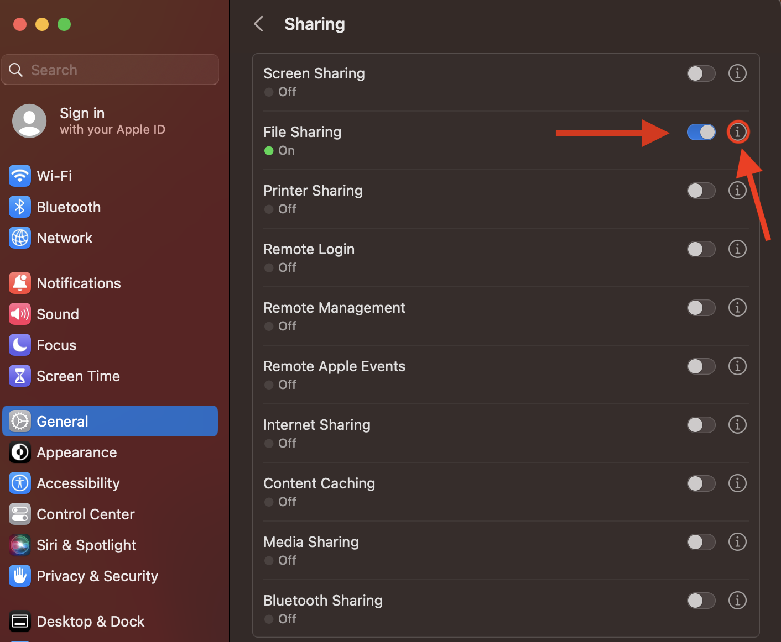Open Remote Management info panel
Screen dimensions: 781x642
coord(737,308)
